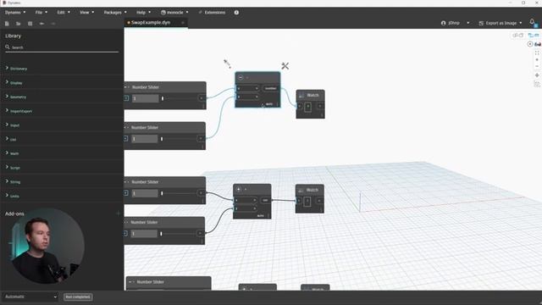
Task: Click the info icon beside Extensions
Action: pos(236,13)
